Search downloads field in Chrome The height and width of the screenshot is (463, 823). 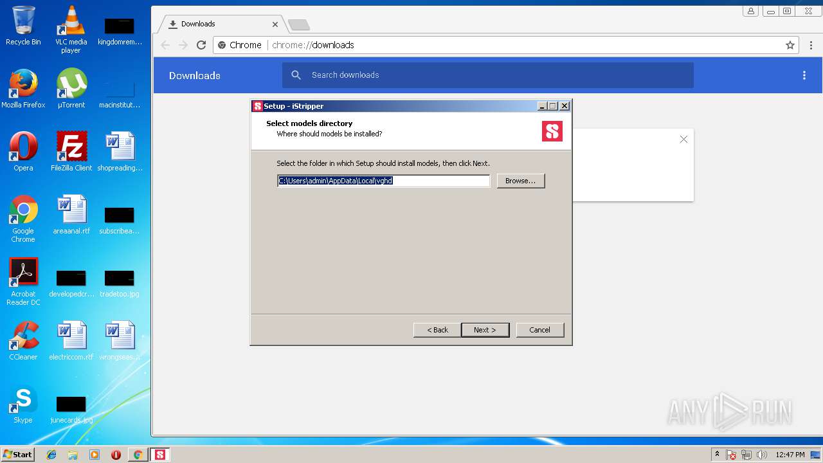pos(487,75)
